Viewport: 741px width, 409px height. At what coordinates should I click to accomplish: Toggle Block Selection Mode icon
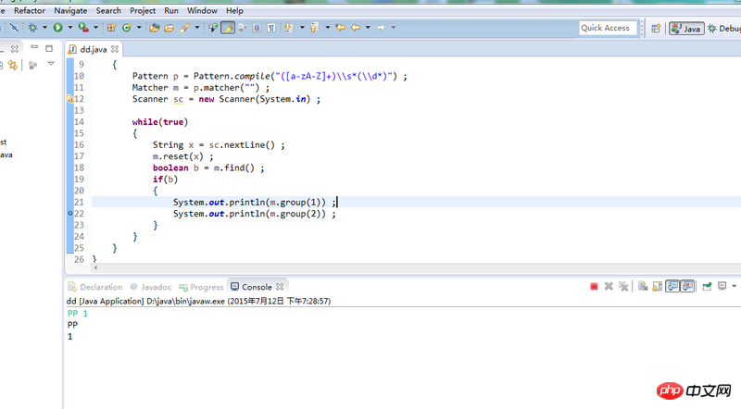[257, 28]
